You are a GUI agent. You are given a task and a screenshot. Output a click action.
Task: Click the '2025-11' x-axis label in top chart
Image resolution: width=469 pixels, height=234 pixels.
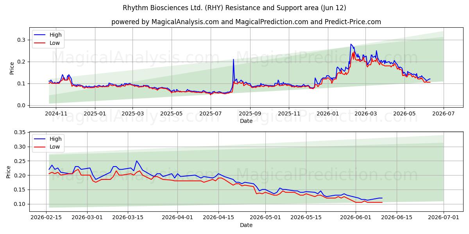289,113
